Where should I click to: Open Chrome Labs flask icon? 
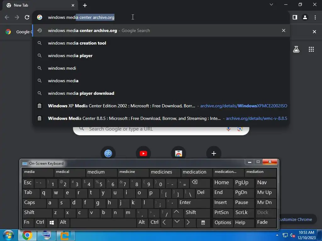click(x=296, y=49)
